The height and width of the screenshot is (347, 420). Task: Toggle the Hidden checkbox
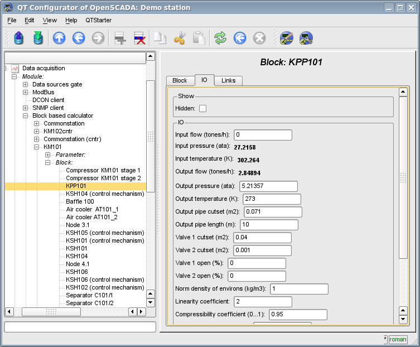[x=202, y=108]
